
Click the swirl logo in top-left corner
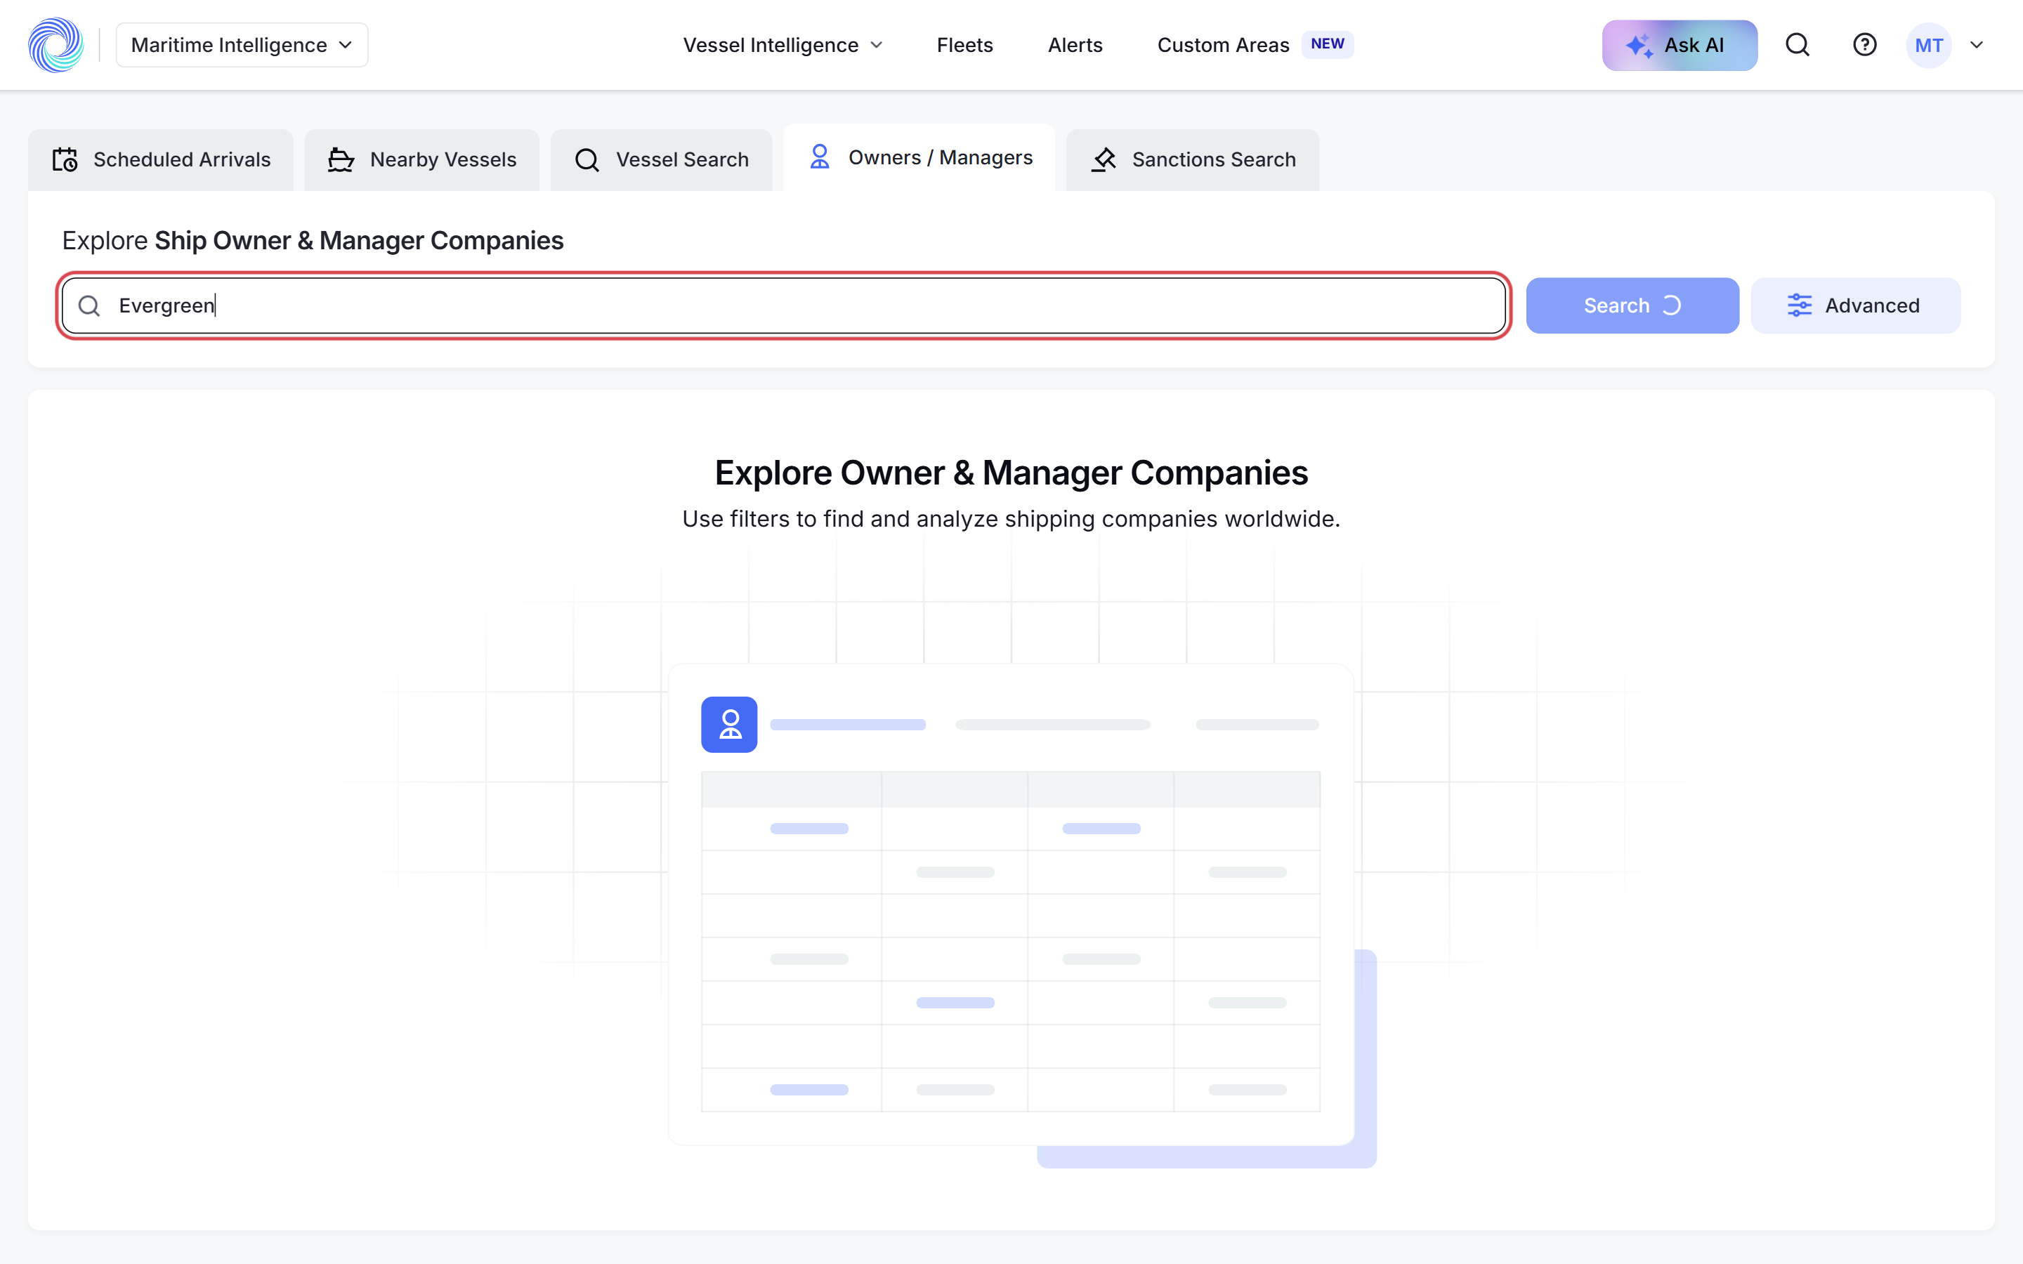(56, 45)
